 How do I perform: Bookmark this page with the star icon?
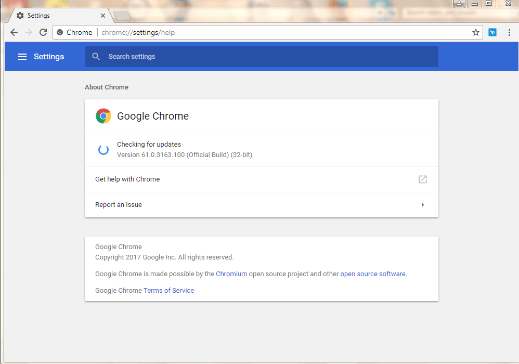[x=476, y=32]
